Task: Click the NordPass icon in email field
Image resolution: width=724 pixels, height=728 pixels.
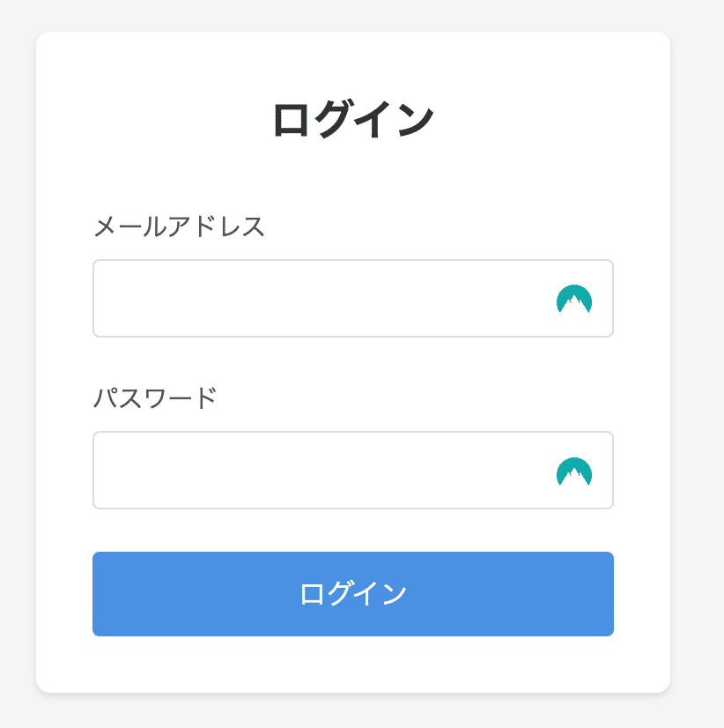Action: 574,299
